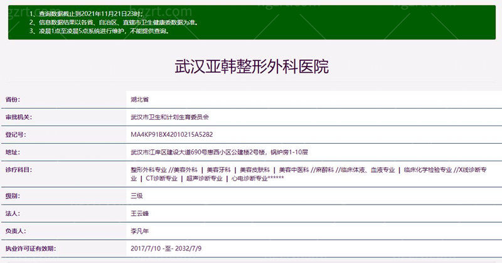
Task: Click the 省份 label
Action: pyautogui.click(x=13, y=99)
